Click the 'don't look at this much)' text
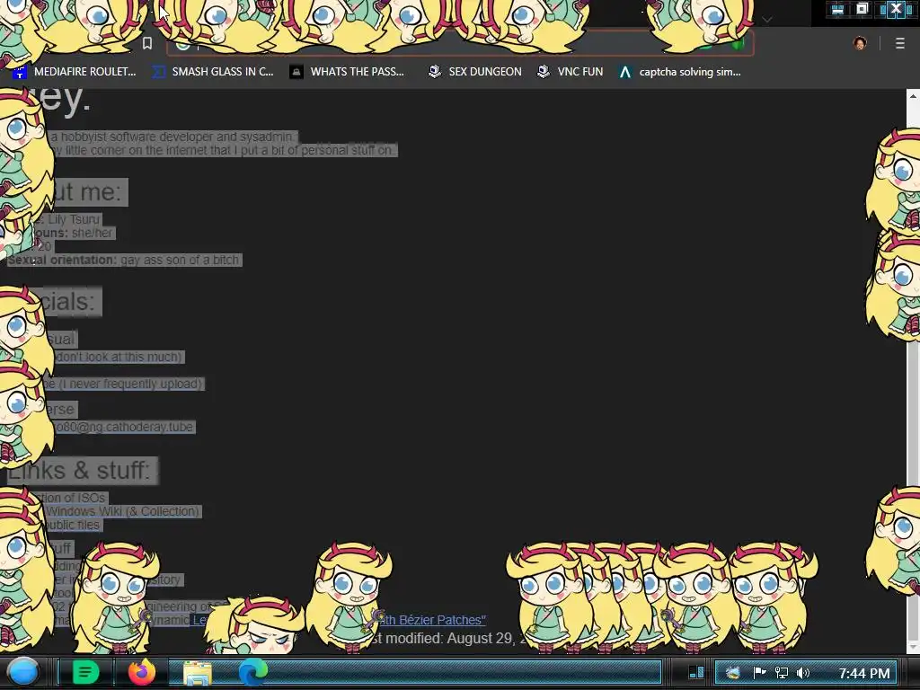Viewport: 920px width, 690px height. click(x=119, y=357)
